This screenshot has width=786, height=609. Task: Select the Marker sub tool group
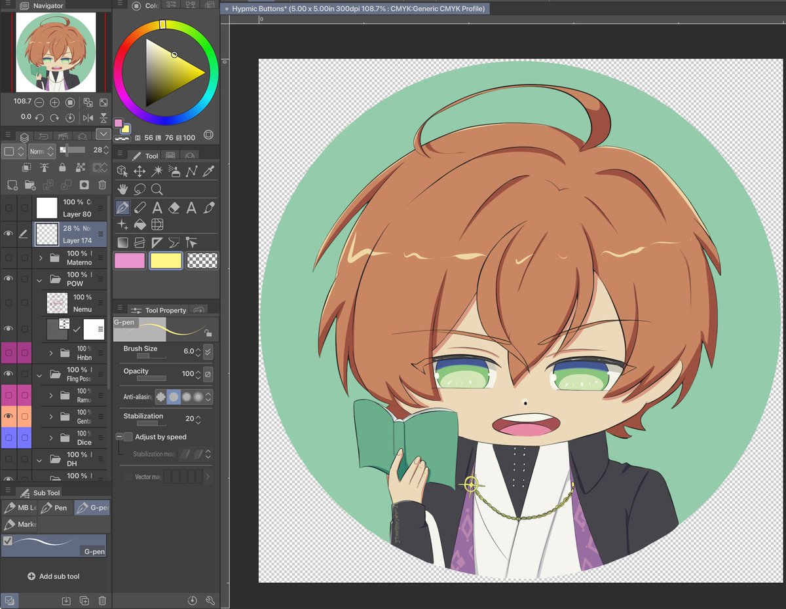(19, 524)
